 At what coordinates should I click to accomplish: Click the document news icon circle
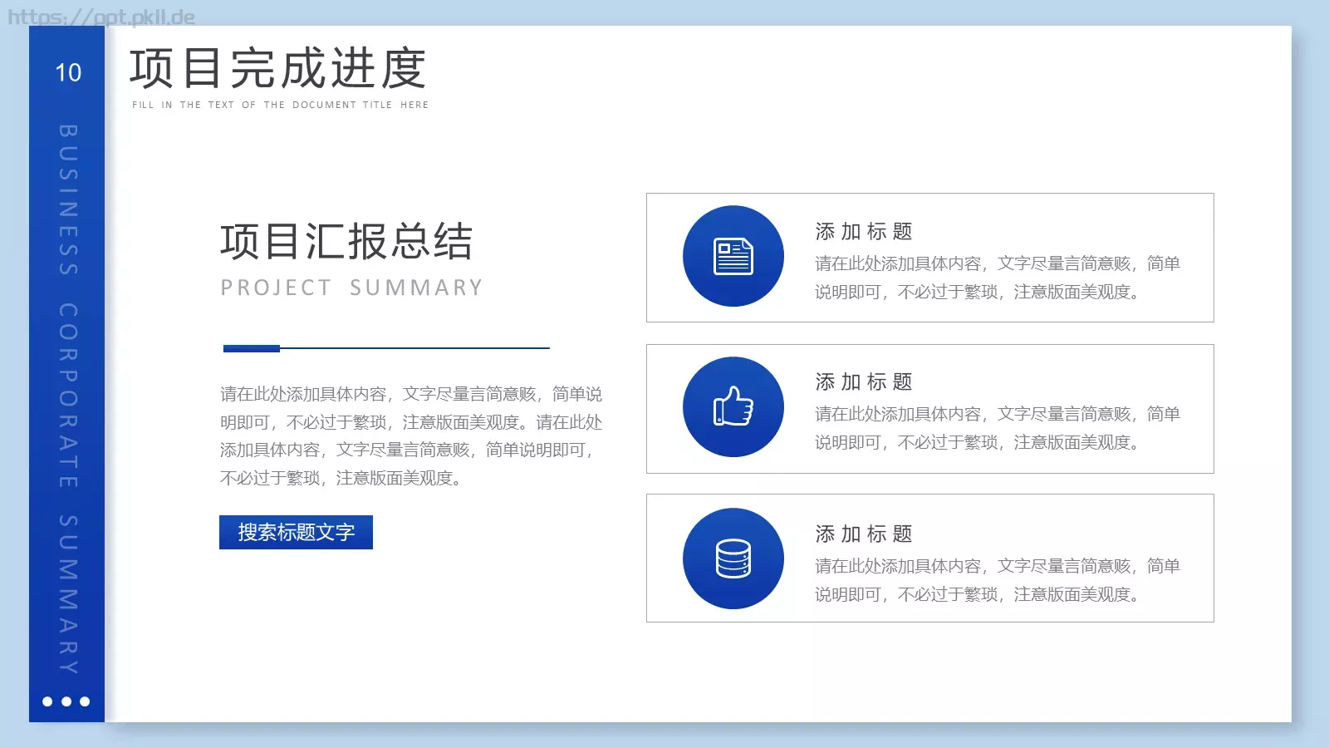[x=733, y=256]
